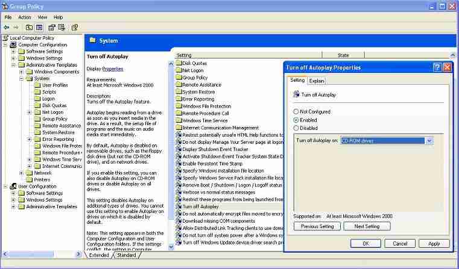Screen dimensions: 459x269
Task: Select the Printers folder in tree
Action: [42, 179]
